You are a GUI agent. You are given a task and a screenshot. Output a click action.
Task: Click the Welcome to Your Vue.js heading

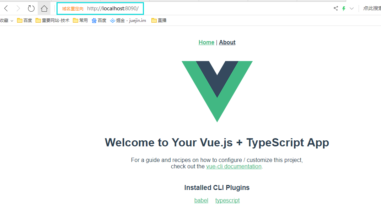point(217,142)
